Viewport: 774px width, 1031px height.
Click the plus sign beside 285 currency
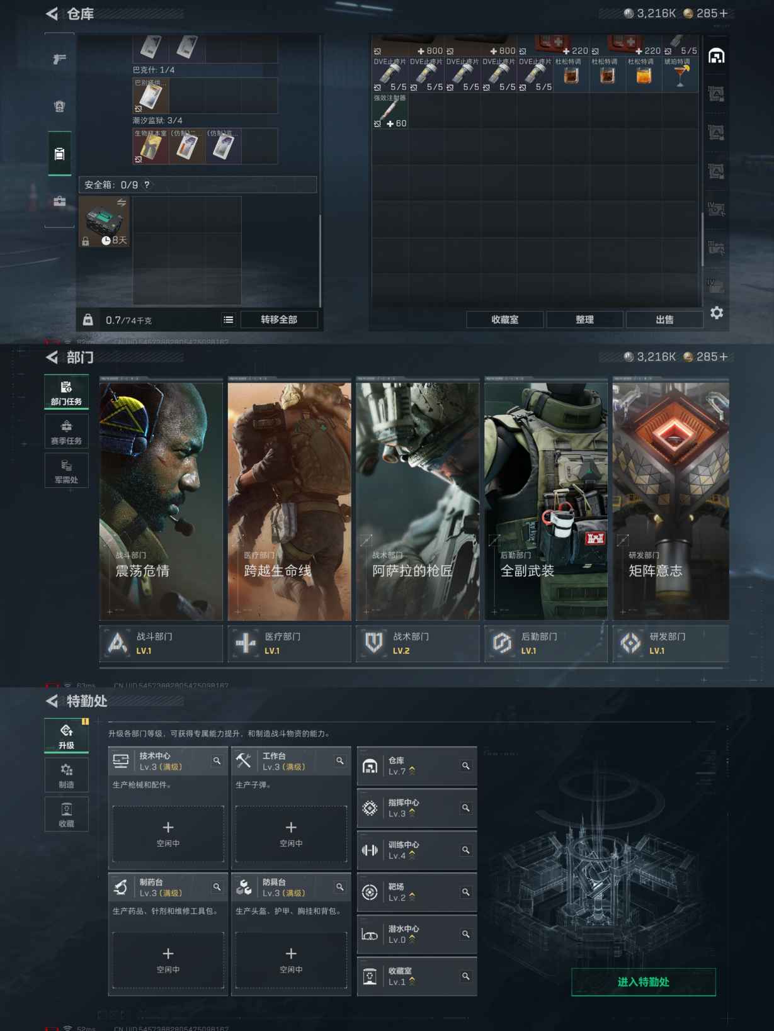pyautogui.click(x=724, y=13)
